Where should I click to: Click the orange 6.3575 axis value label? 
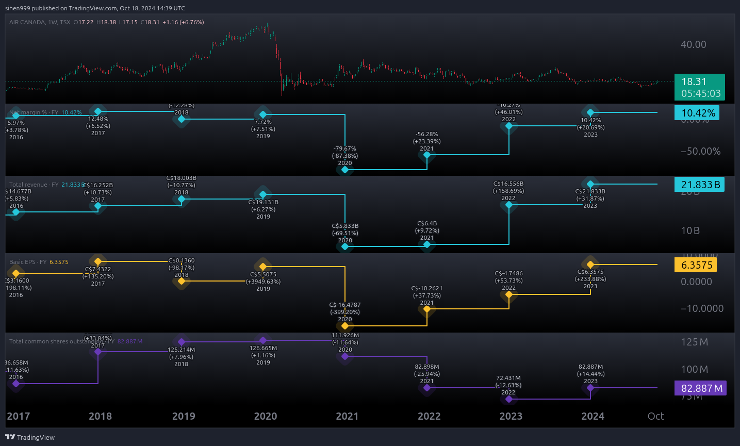[x=696, y=265]
